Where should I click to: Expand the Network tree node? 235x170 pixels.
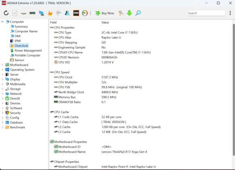[2, 93]
